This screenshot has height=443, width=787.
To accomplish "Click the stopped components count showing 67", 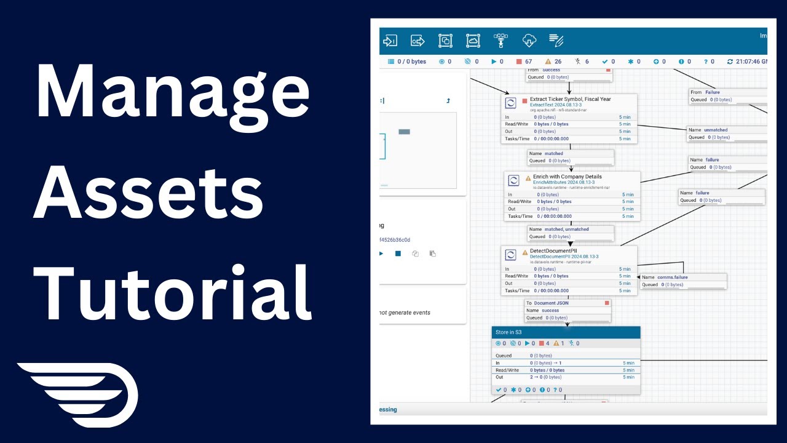I will pyautogui.click(x=524, y=62).
